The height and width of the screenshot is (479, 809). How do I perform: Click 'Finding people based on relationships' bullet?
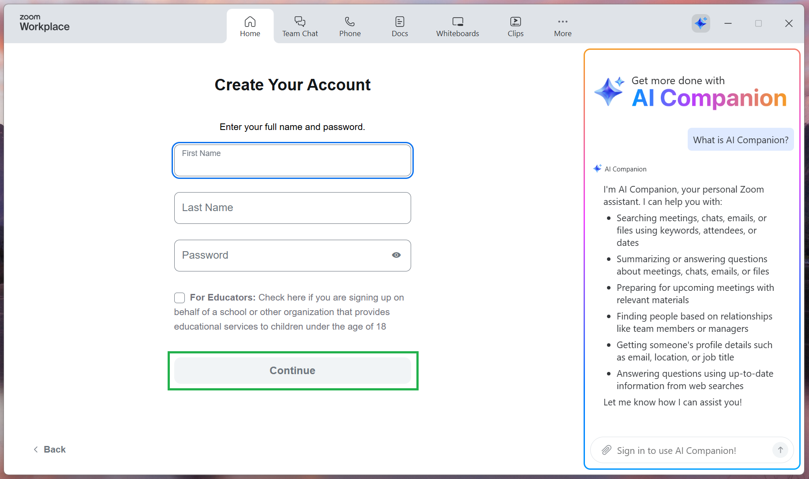[694, 323]
